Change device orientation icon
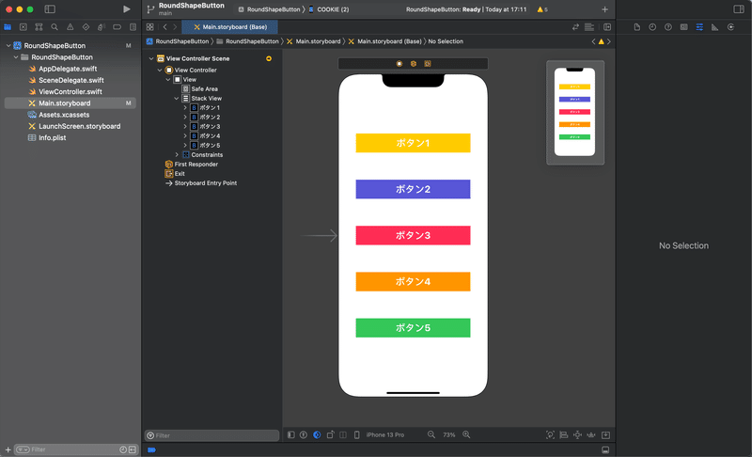The width and height of the screenshot is (752, 457). [331, 435]
